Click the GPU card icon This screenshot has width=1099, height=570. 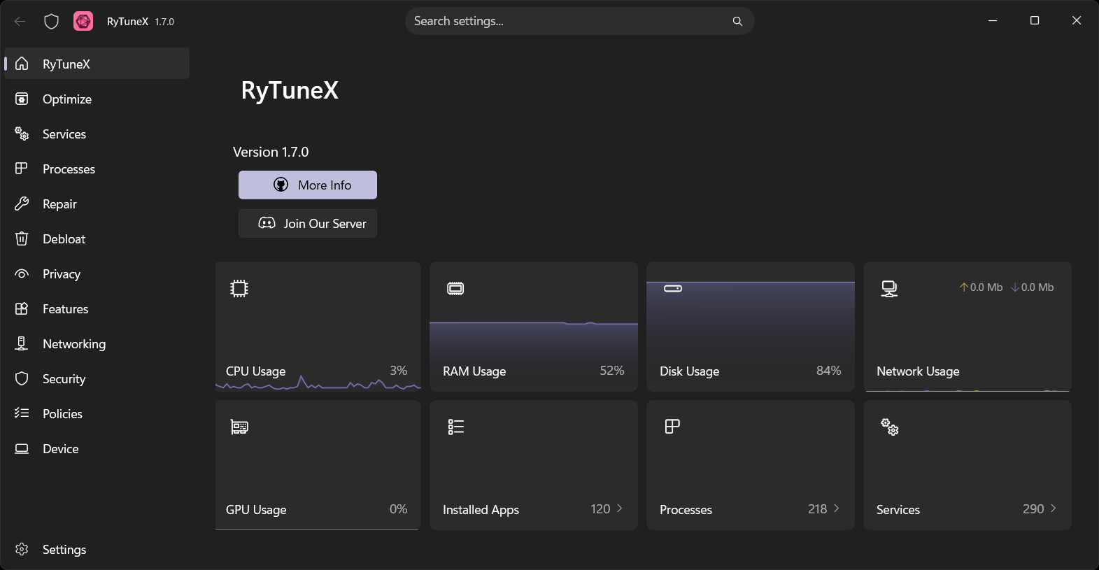[239, 427]
